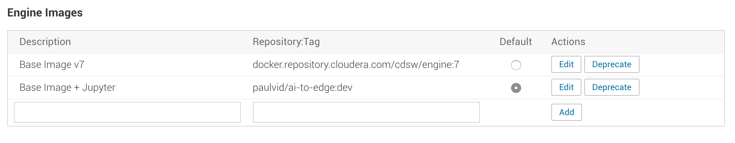Select the Base Image v7 default radio
Image resolution: width=735 pixels, height=143 pixels.
pyautogui.click(x=516, y=65)
